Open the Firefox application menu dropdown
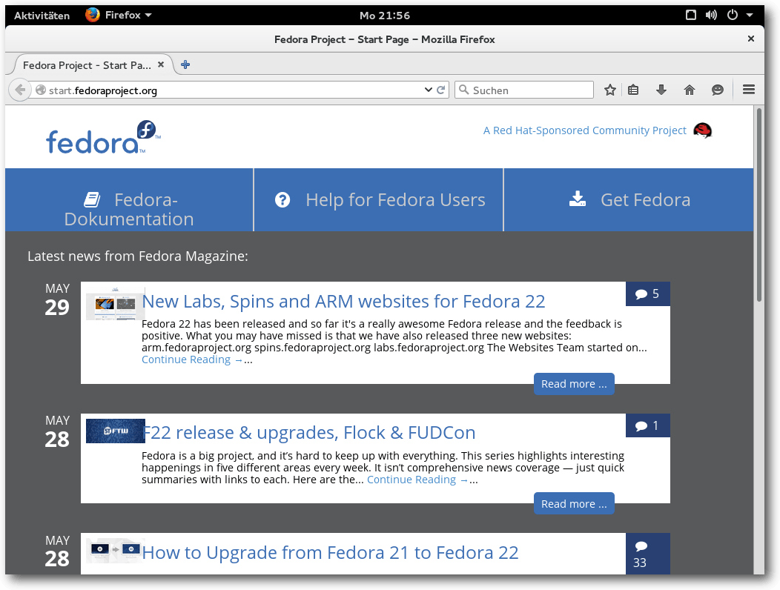 (119, 15)
